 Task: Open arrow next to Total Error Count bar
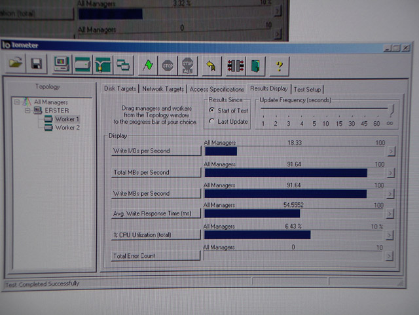(389, 256)
